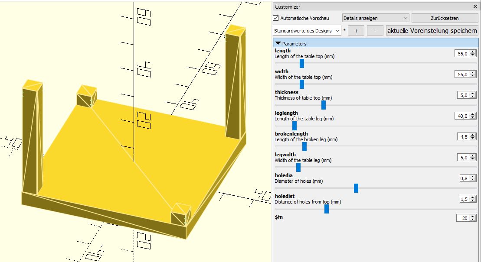
Task: Click the 'Diameter of holes (mm)' description
Action: coord(298,181)
